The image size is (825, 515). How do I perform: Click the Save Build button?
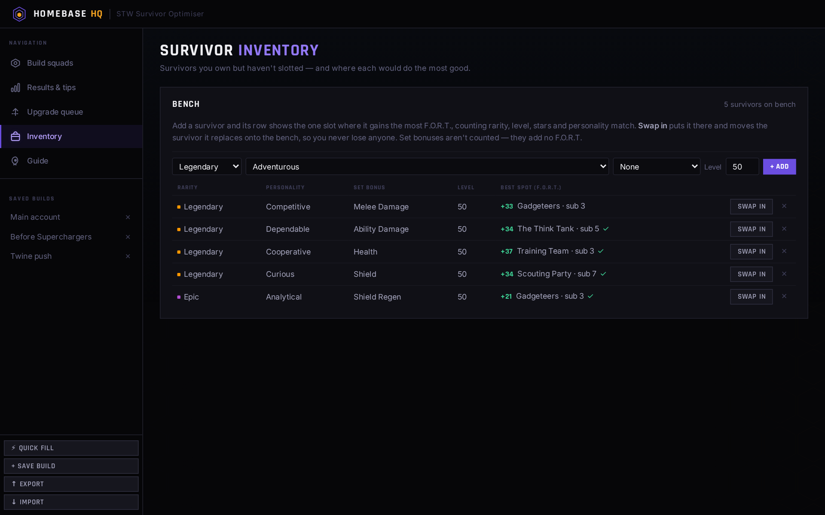pos(71,466)
